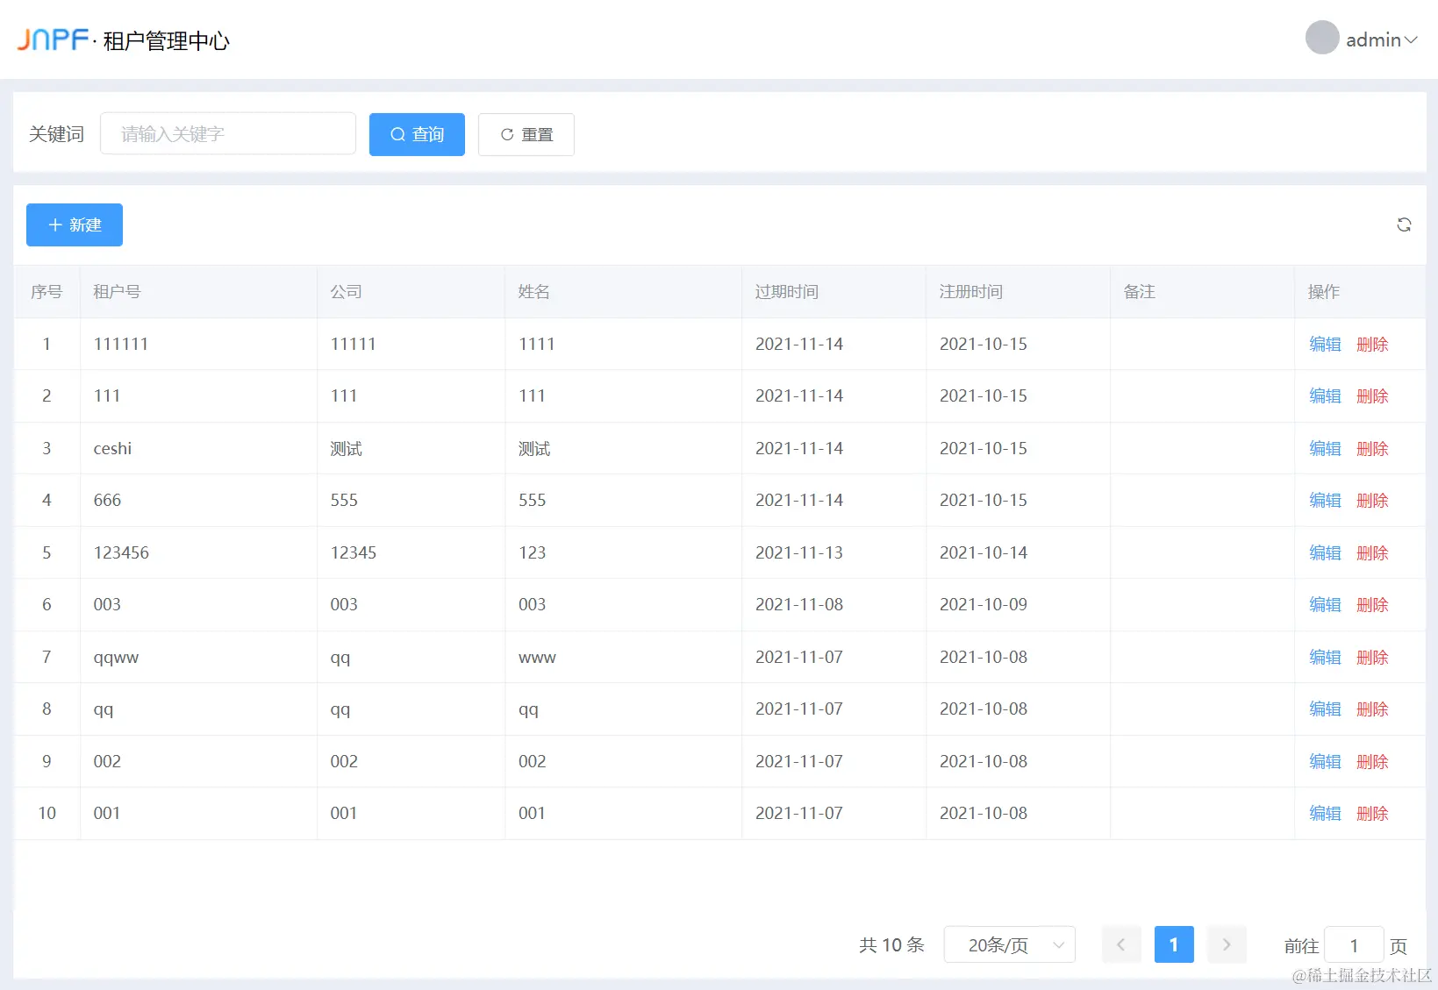Edit tenant 666 row
This screenshot has height=990, width=1438.
1325,500
